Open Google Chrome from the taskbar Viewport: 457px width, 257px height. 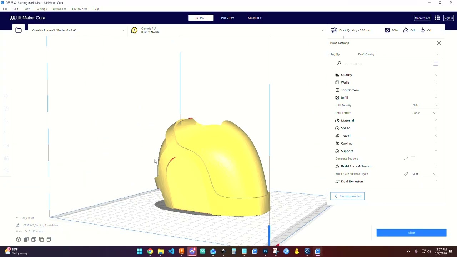point(150,251)
